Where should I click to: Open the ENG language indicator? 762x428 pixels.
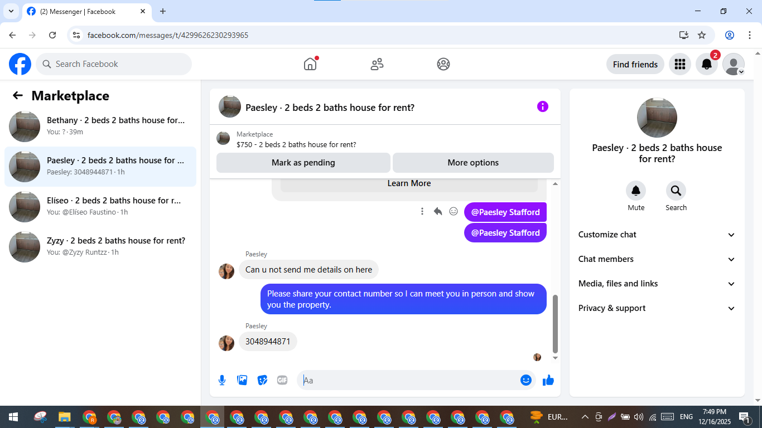687,416
